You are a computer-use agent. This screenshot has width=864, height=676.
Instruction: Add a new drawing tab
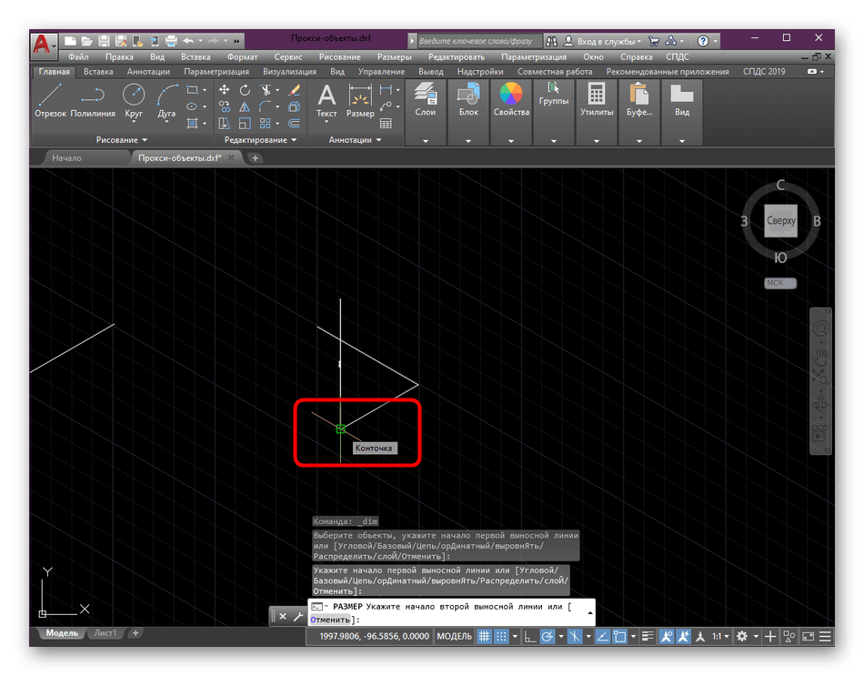[256, 158]
